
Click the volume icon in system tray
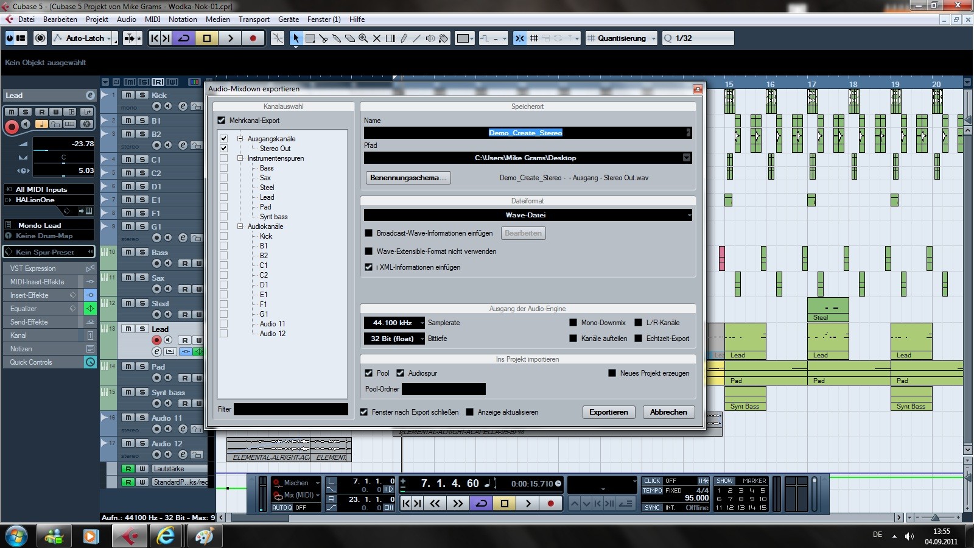pyautogui.click(x=909, y=536)
